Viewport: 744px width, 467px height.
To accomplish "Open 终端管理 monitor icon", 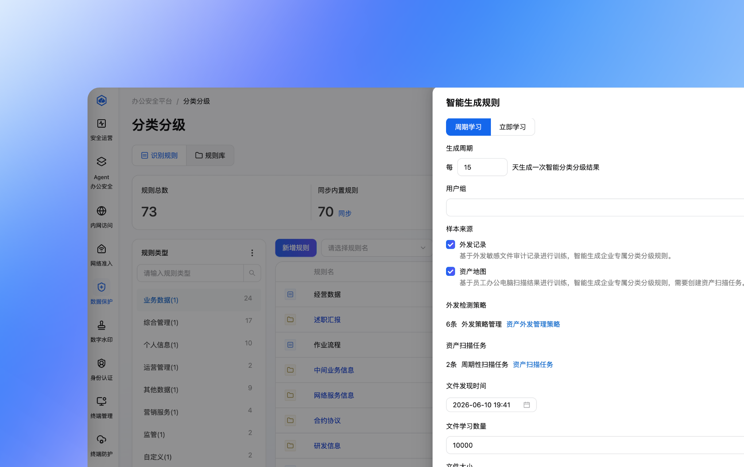I will click(x=101, y=401).
